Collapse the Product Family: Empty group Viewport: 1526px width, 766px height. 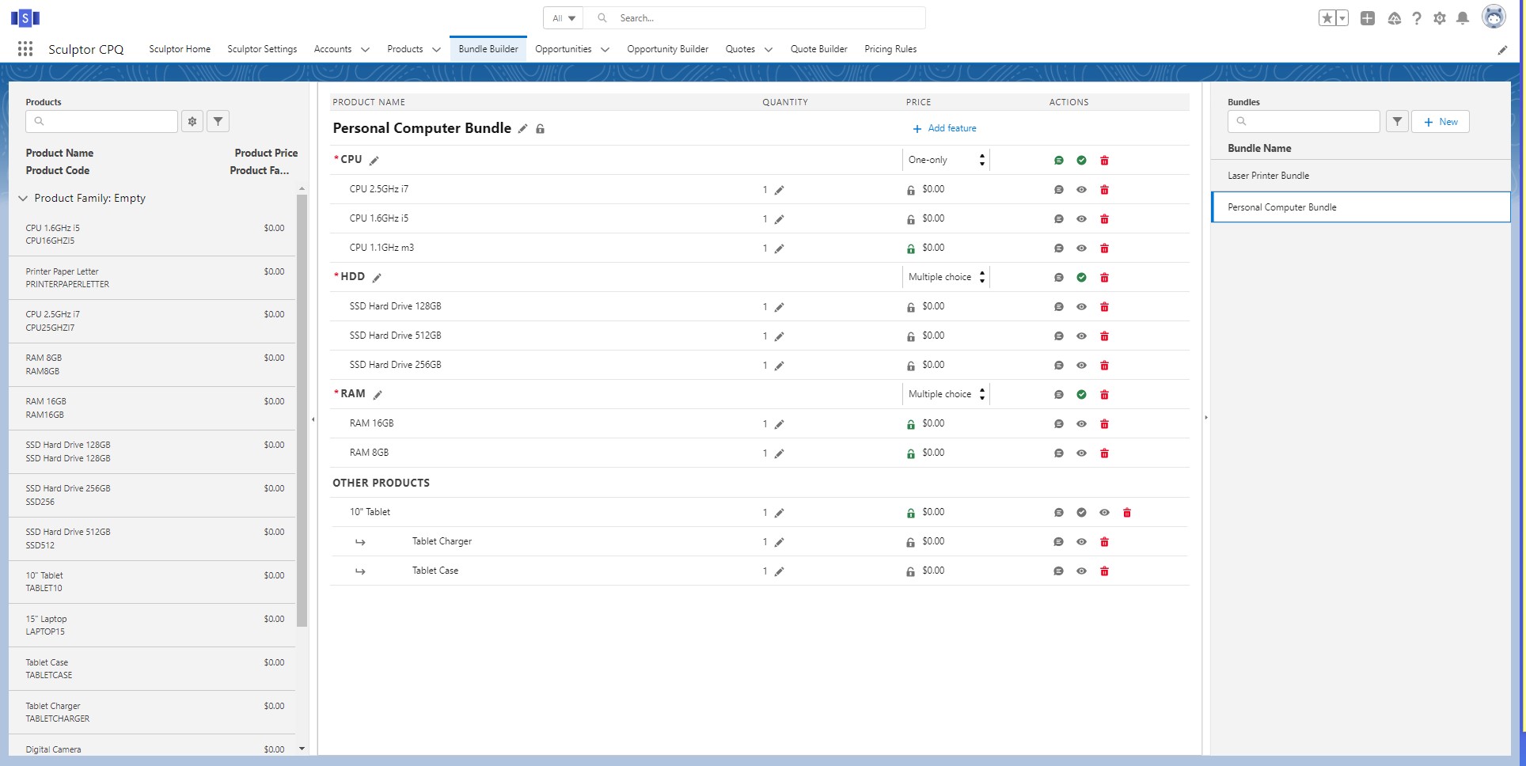[23, 199]
